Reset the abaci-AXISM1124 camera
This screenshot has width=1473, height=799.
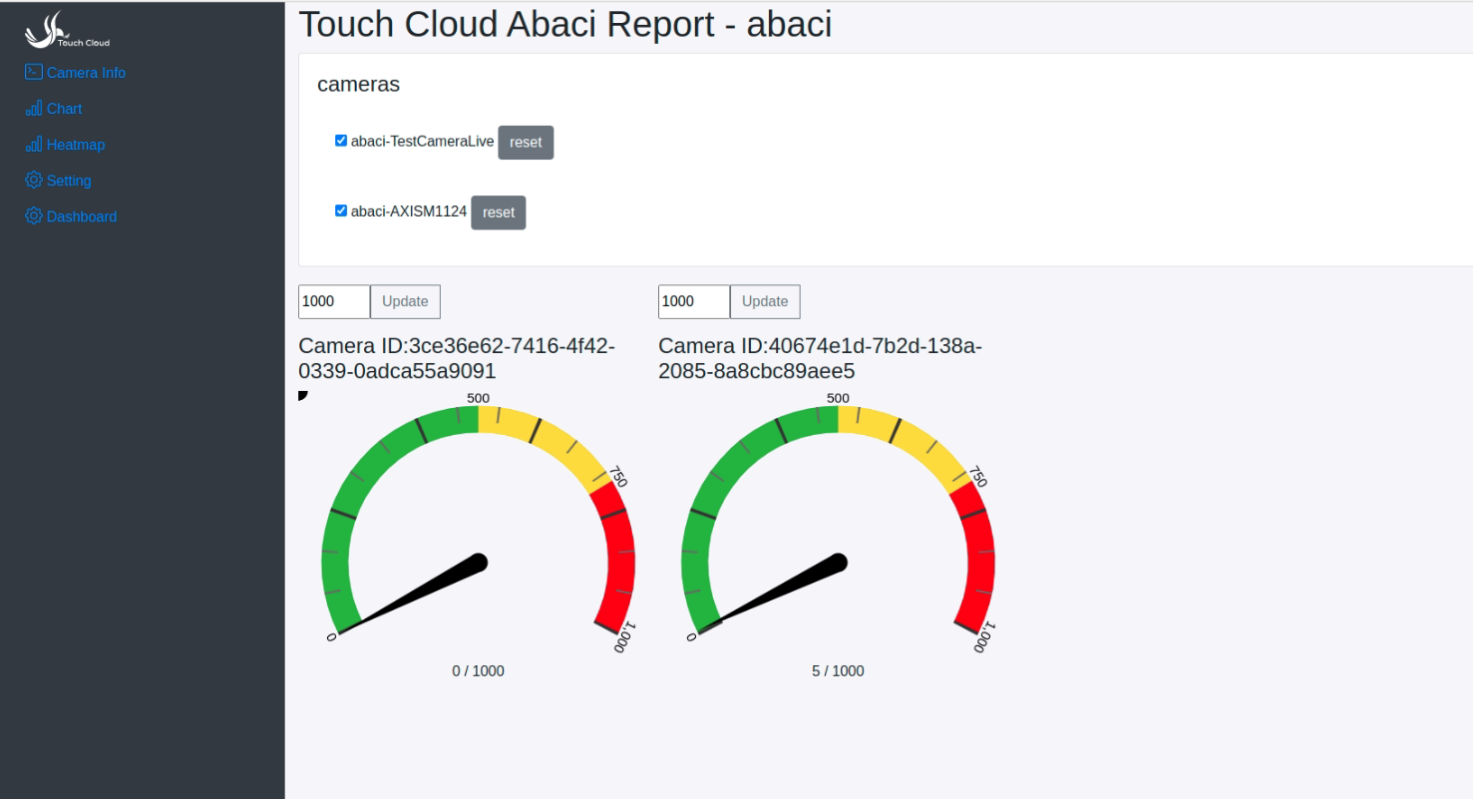pyautogui.click(x=499, y=212)
